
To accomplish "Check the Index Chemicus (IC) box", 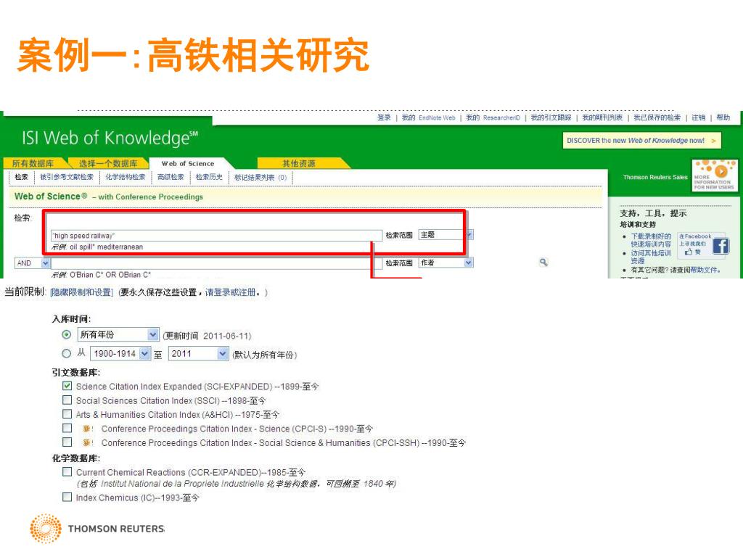I will [67, 498].
